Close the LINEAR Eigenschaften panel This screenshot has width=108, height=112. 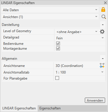[x=105, y=3]
